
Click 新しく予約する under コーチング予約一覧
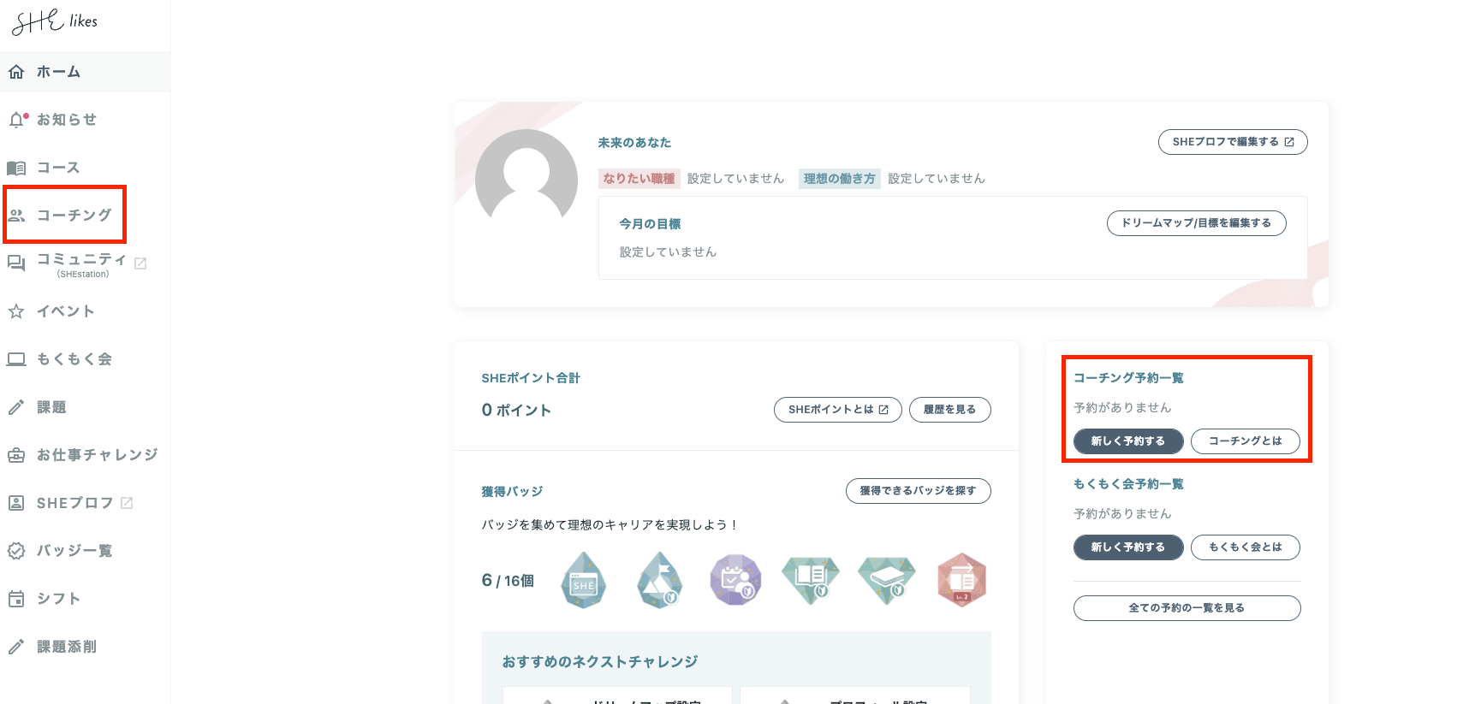pos(1128,441)
